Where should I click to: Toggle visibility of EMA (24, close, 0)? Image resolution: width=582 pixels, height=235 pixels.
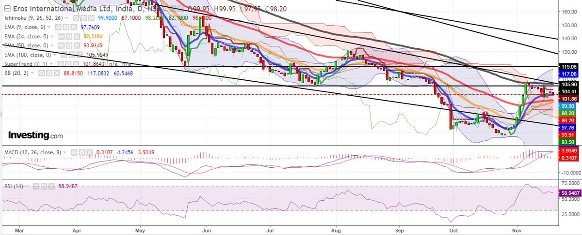tap(61, 36)
